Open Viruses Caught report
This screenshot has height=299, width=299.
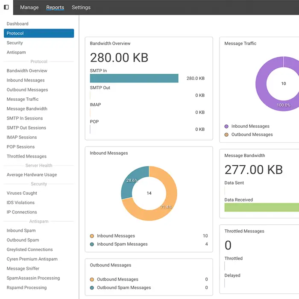(x=22, y=193)
